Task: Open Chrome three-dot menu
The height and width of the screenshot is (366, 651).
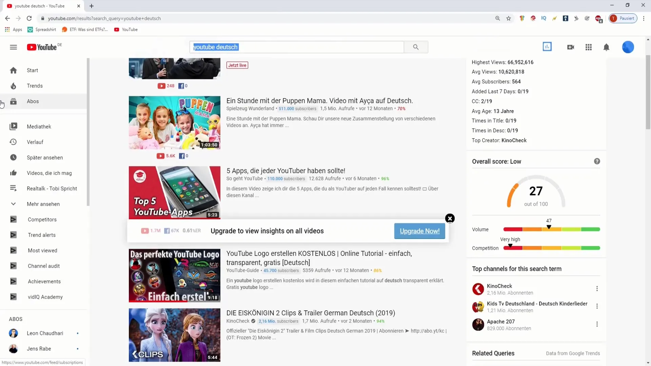Action: [643, 18]
